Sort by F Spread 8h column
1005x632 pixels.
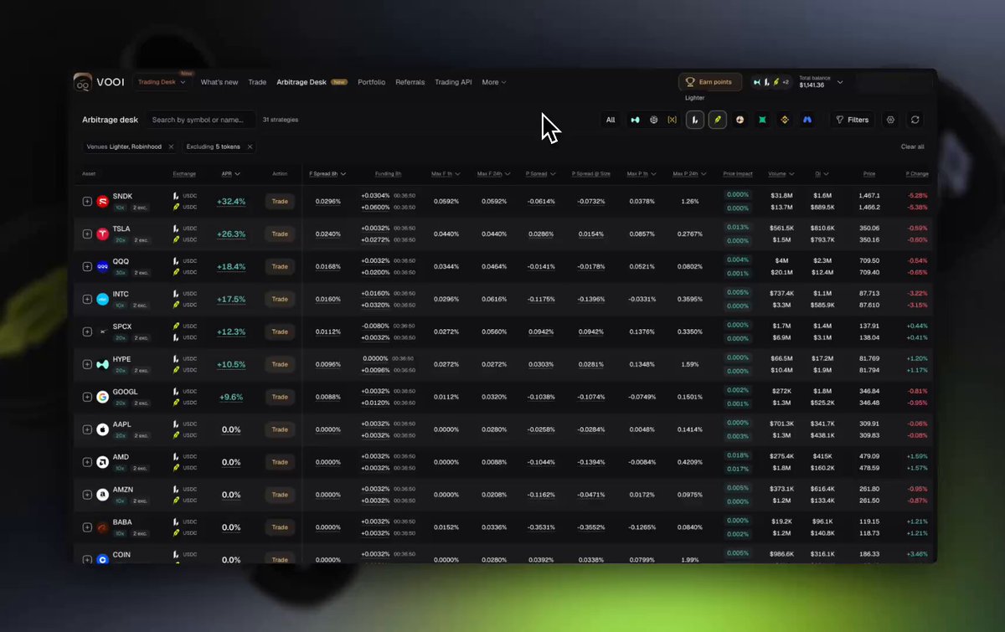pos(327,174)
